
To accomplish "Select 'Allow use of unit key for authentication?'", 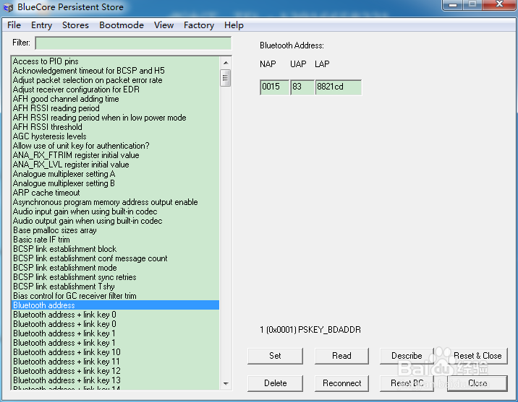I will (116, 146).
